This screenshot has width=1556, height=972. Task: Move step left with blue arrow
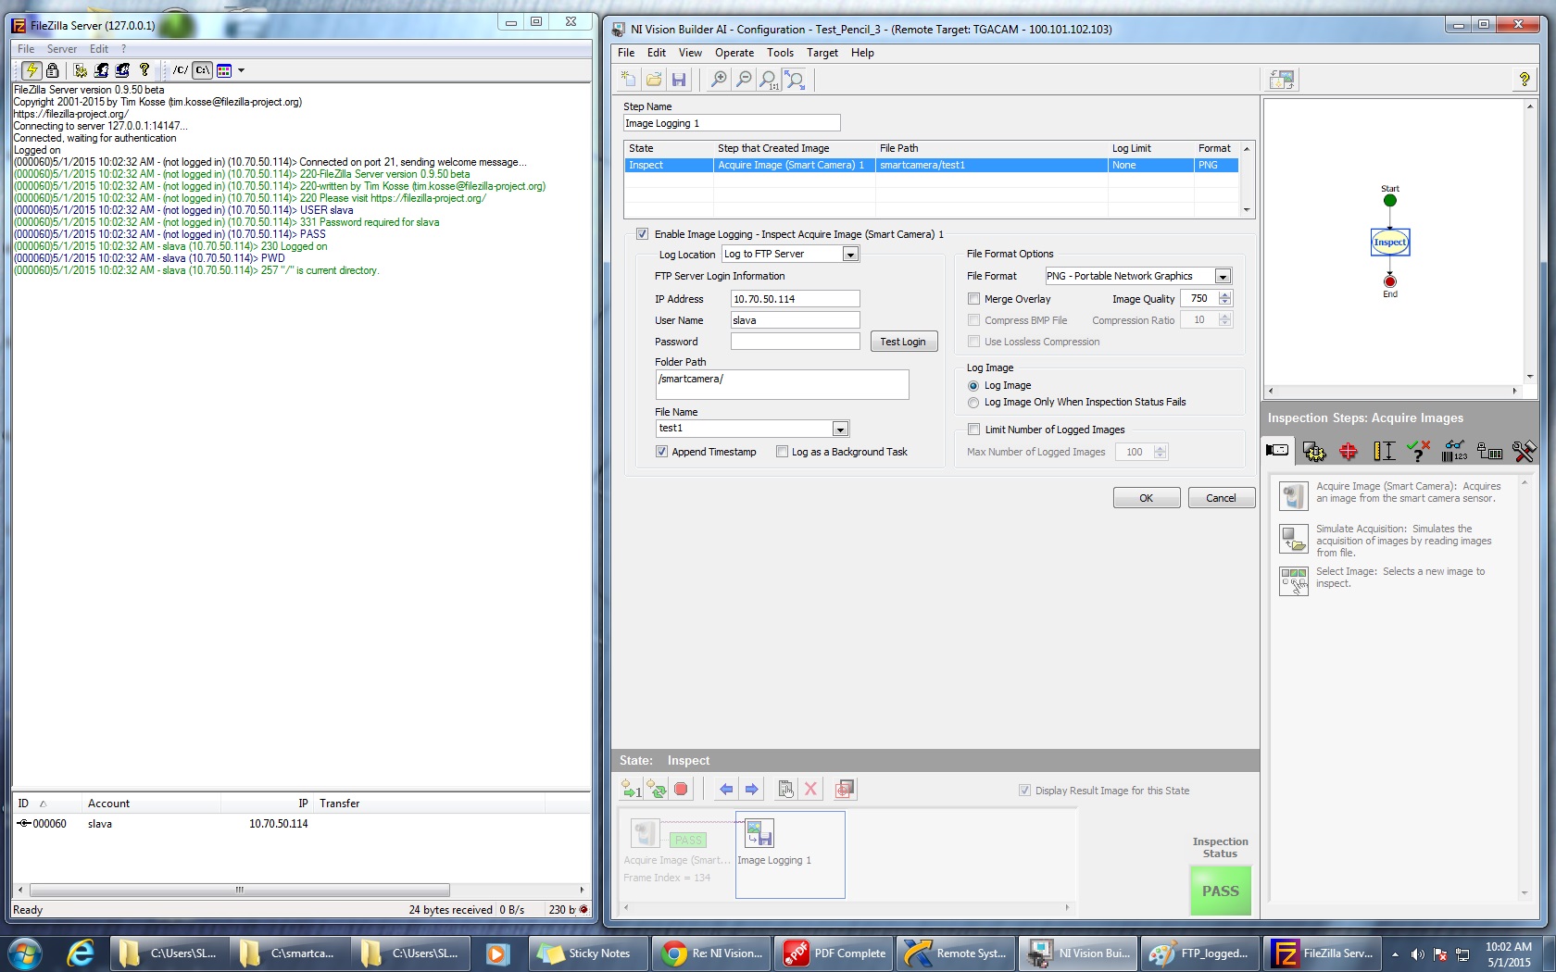[x=726, y=789]
